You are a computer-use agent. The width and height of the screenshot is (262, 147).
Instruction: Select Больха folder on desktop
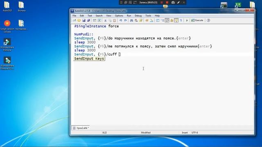point(21,7)
